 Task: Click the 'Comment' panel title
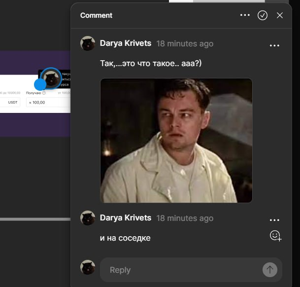(x=96, y=15)
